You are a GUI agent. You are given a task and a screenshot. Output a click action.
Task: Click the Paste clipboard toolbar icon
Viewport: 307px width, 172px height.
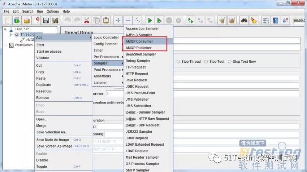click(x=106, y=20)
